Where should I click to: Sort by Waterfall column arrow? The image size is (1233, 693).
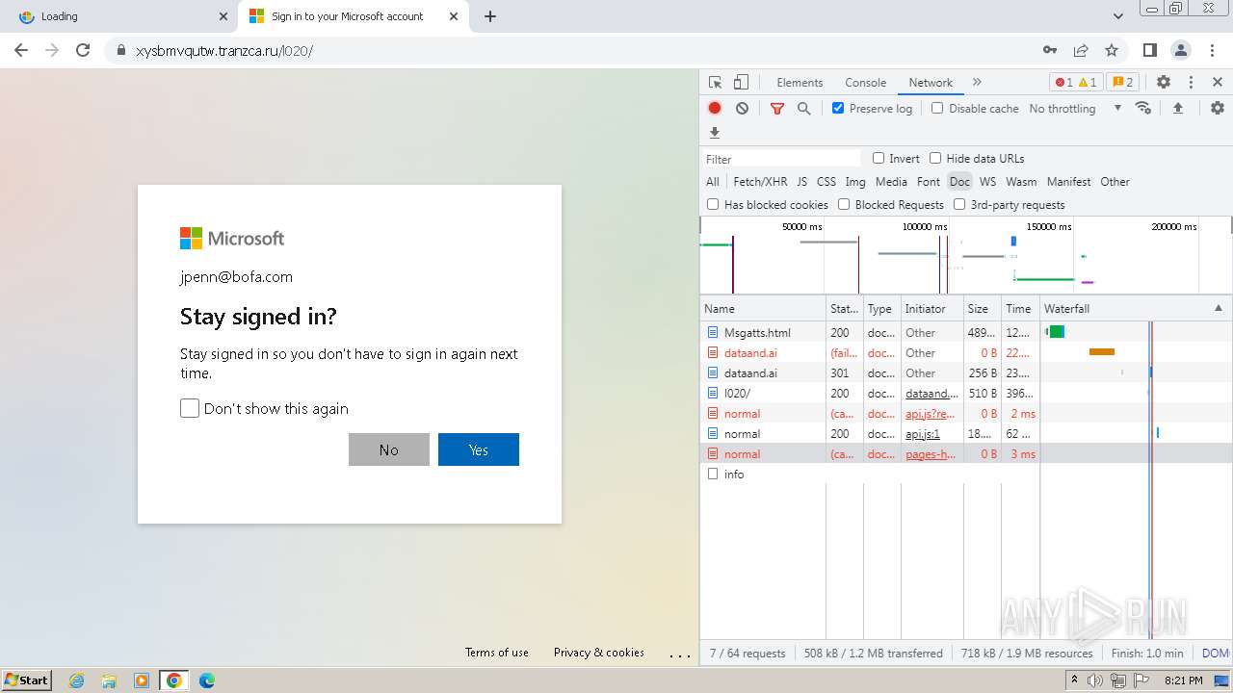click(1218, 308)
